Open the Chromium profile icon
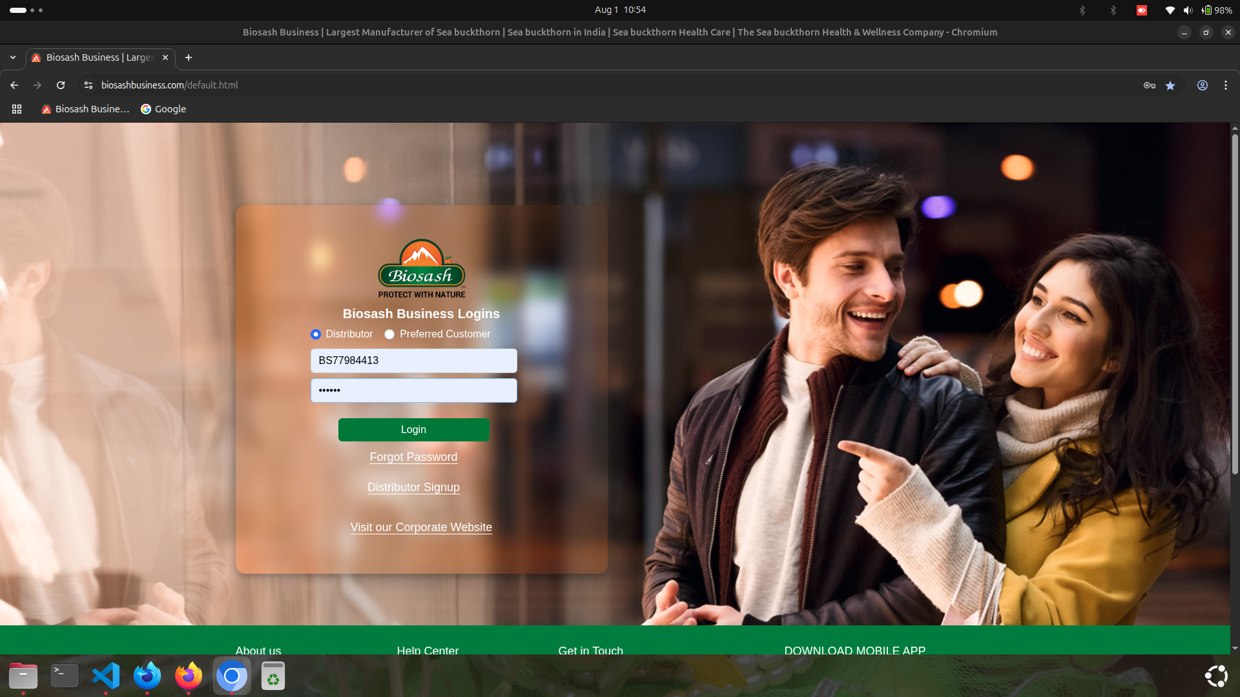The width and height of the screenshot is (1240, 697). (1202, 85)
